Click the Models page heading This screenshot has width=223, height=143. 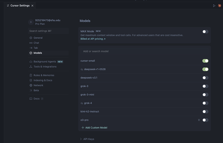pyautogui.click(x=85, y=21)
